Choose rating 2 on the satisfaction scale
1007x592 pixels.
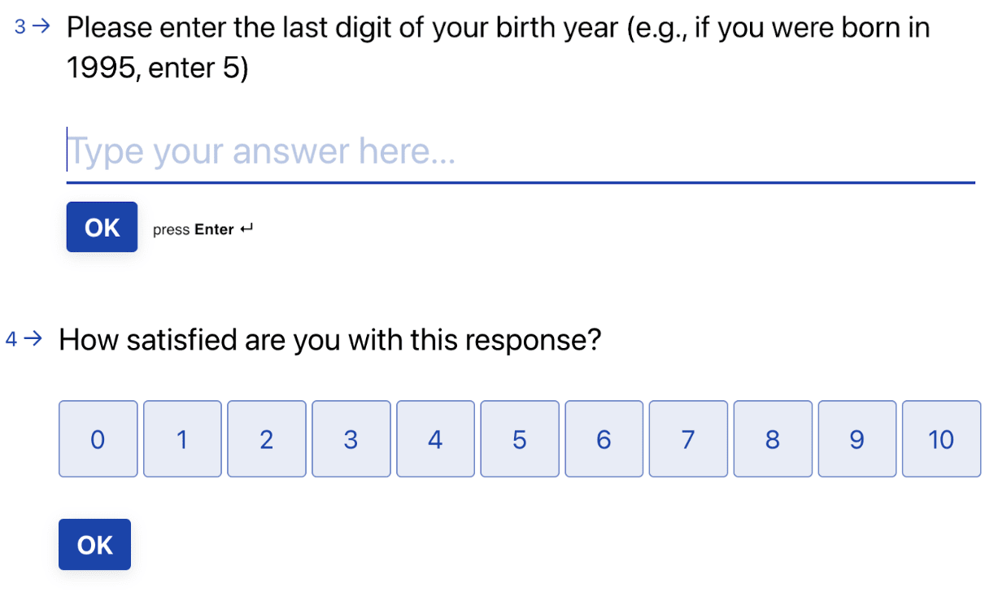[267, 439]
